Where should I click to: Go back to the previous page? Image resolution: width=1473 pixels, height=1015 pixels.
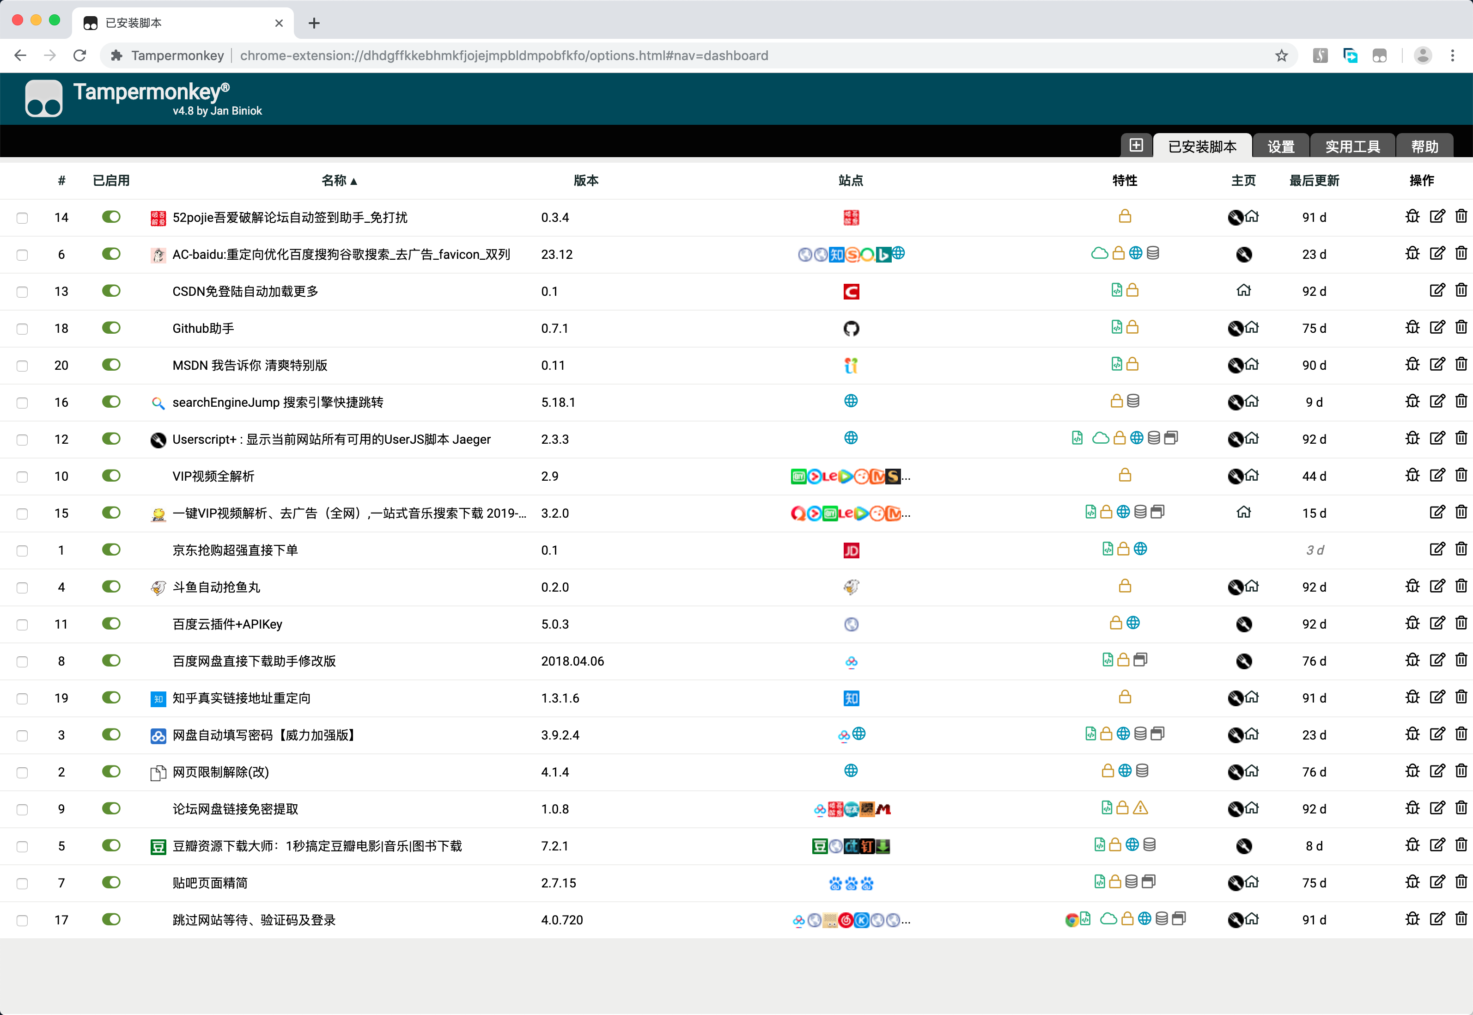(20, 55)
